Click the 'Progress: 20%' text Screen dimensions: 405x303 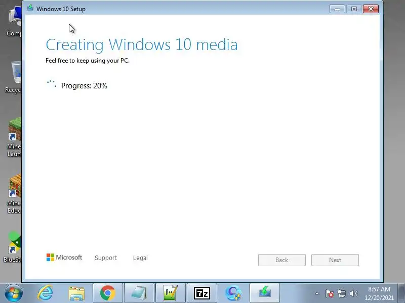[84, 86]
